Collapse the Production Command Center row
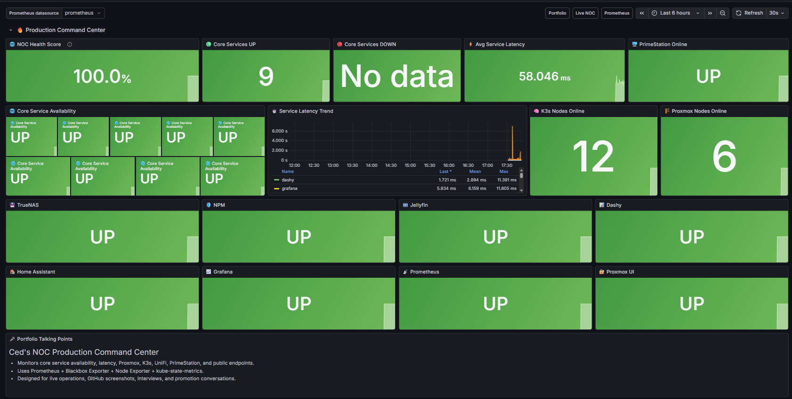Image resolution: width=792 pixels, height=399 pixels. coord(11,30)
